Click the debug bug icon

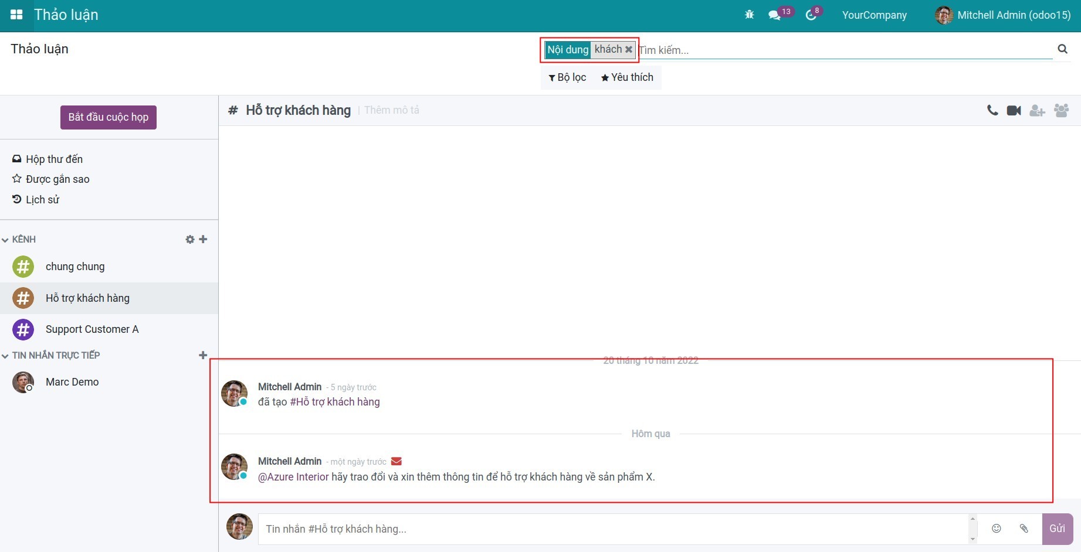click(749, 15)
